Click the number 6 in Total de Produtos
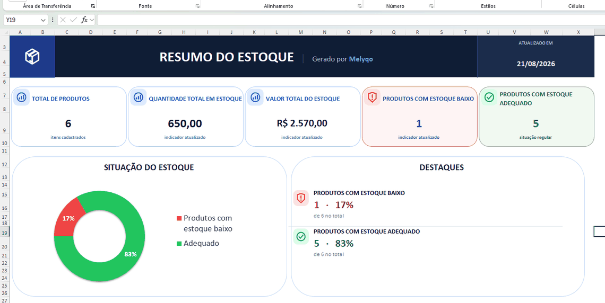This screenshot has height=303, width=605. (x=68, y=123)
